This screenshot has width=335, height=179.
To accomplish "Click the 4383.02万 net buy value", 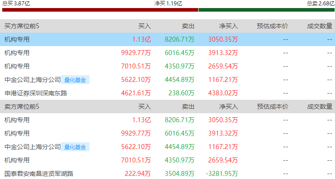I will click(x=223, y=93).
